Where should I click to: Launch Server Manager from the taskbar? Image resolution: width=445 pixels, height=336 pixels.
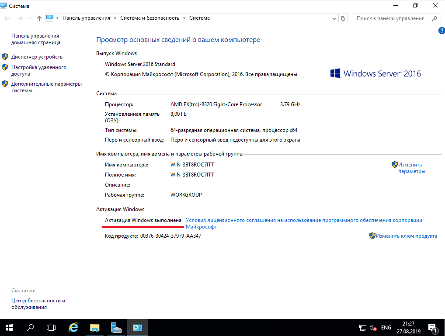pyautogui.click(x=116, y=327)
